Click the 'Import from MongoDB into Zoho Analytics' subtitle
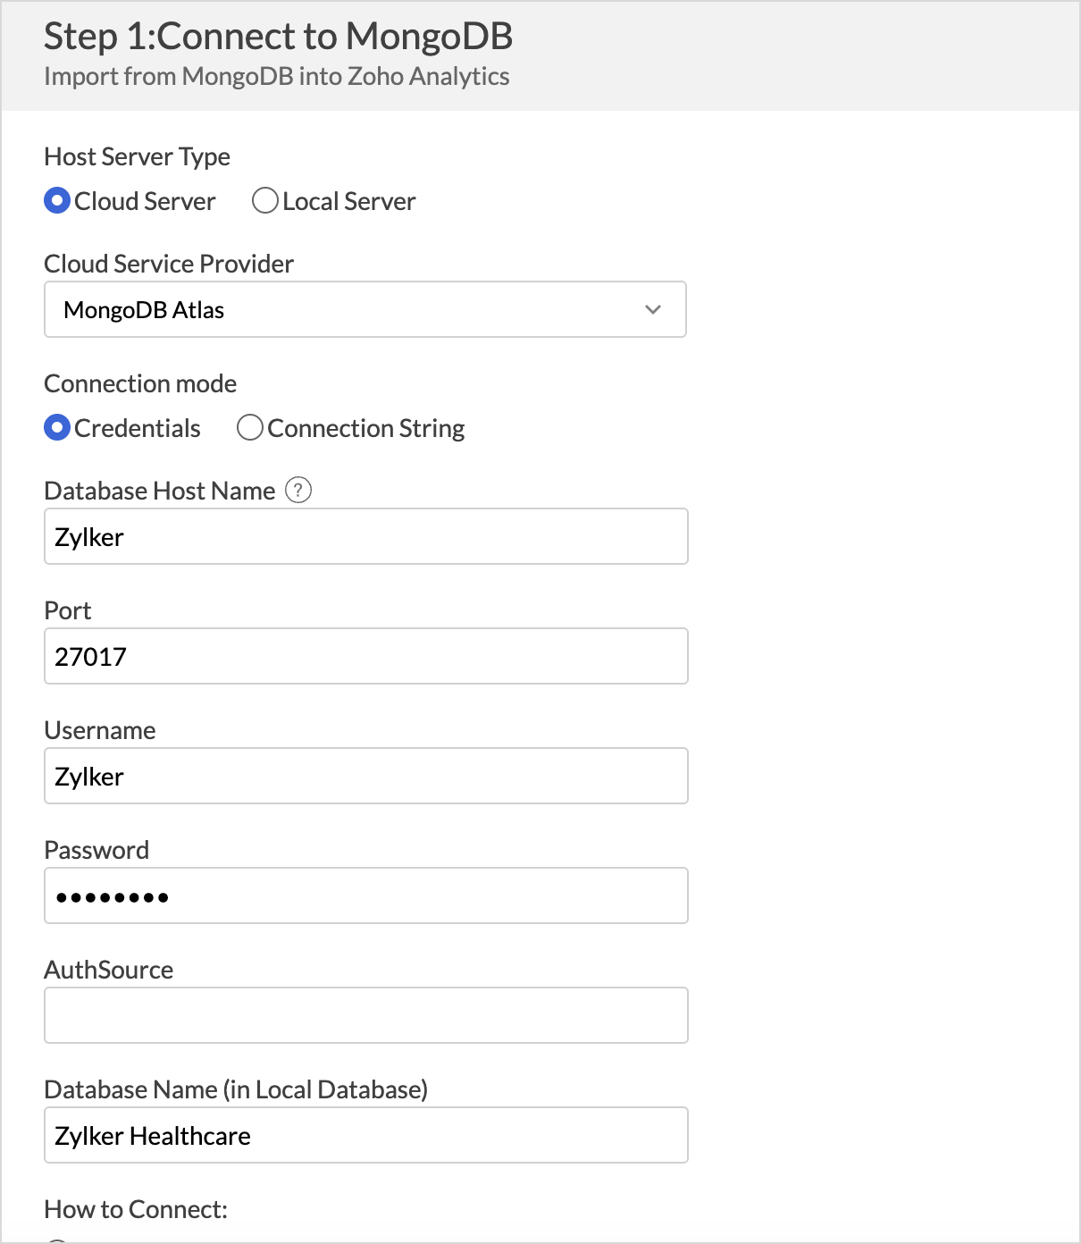1081x1244 pixels. 277,77
